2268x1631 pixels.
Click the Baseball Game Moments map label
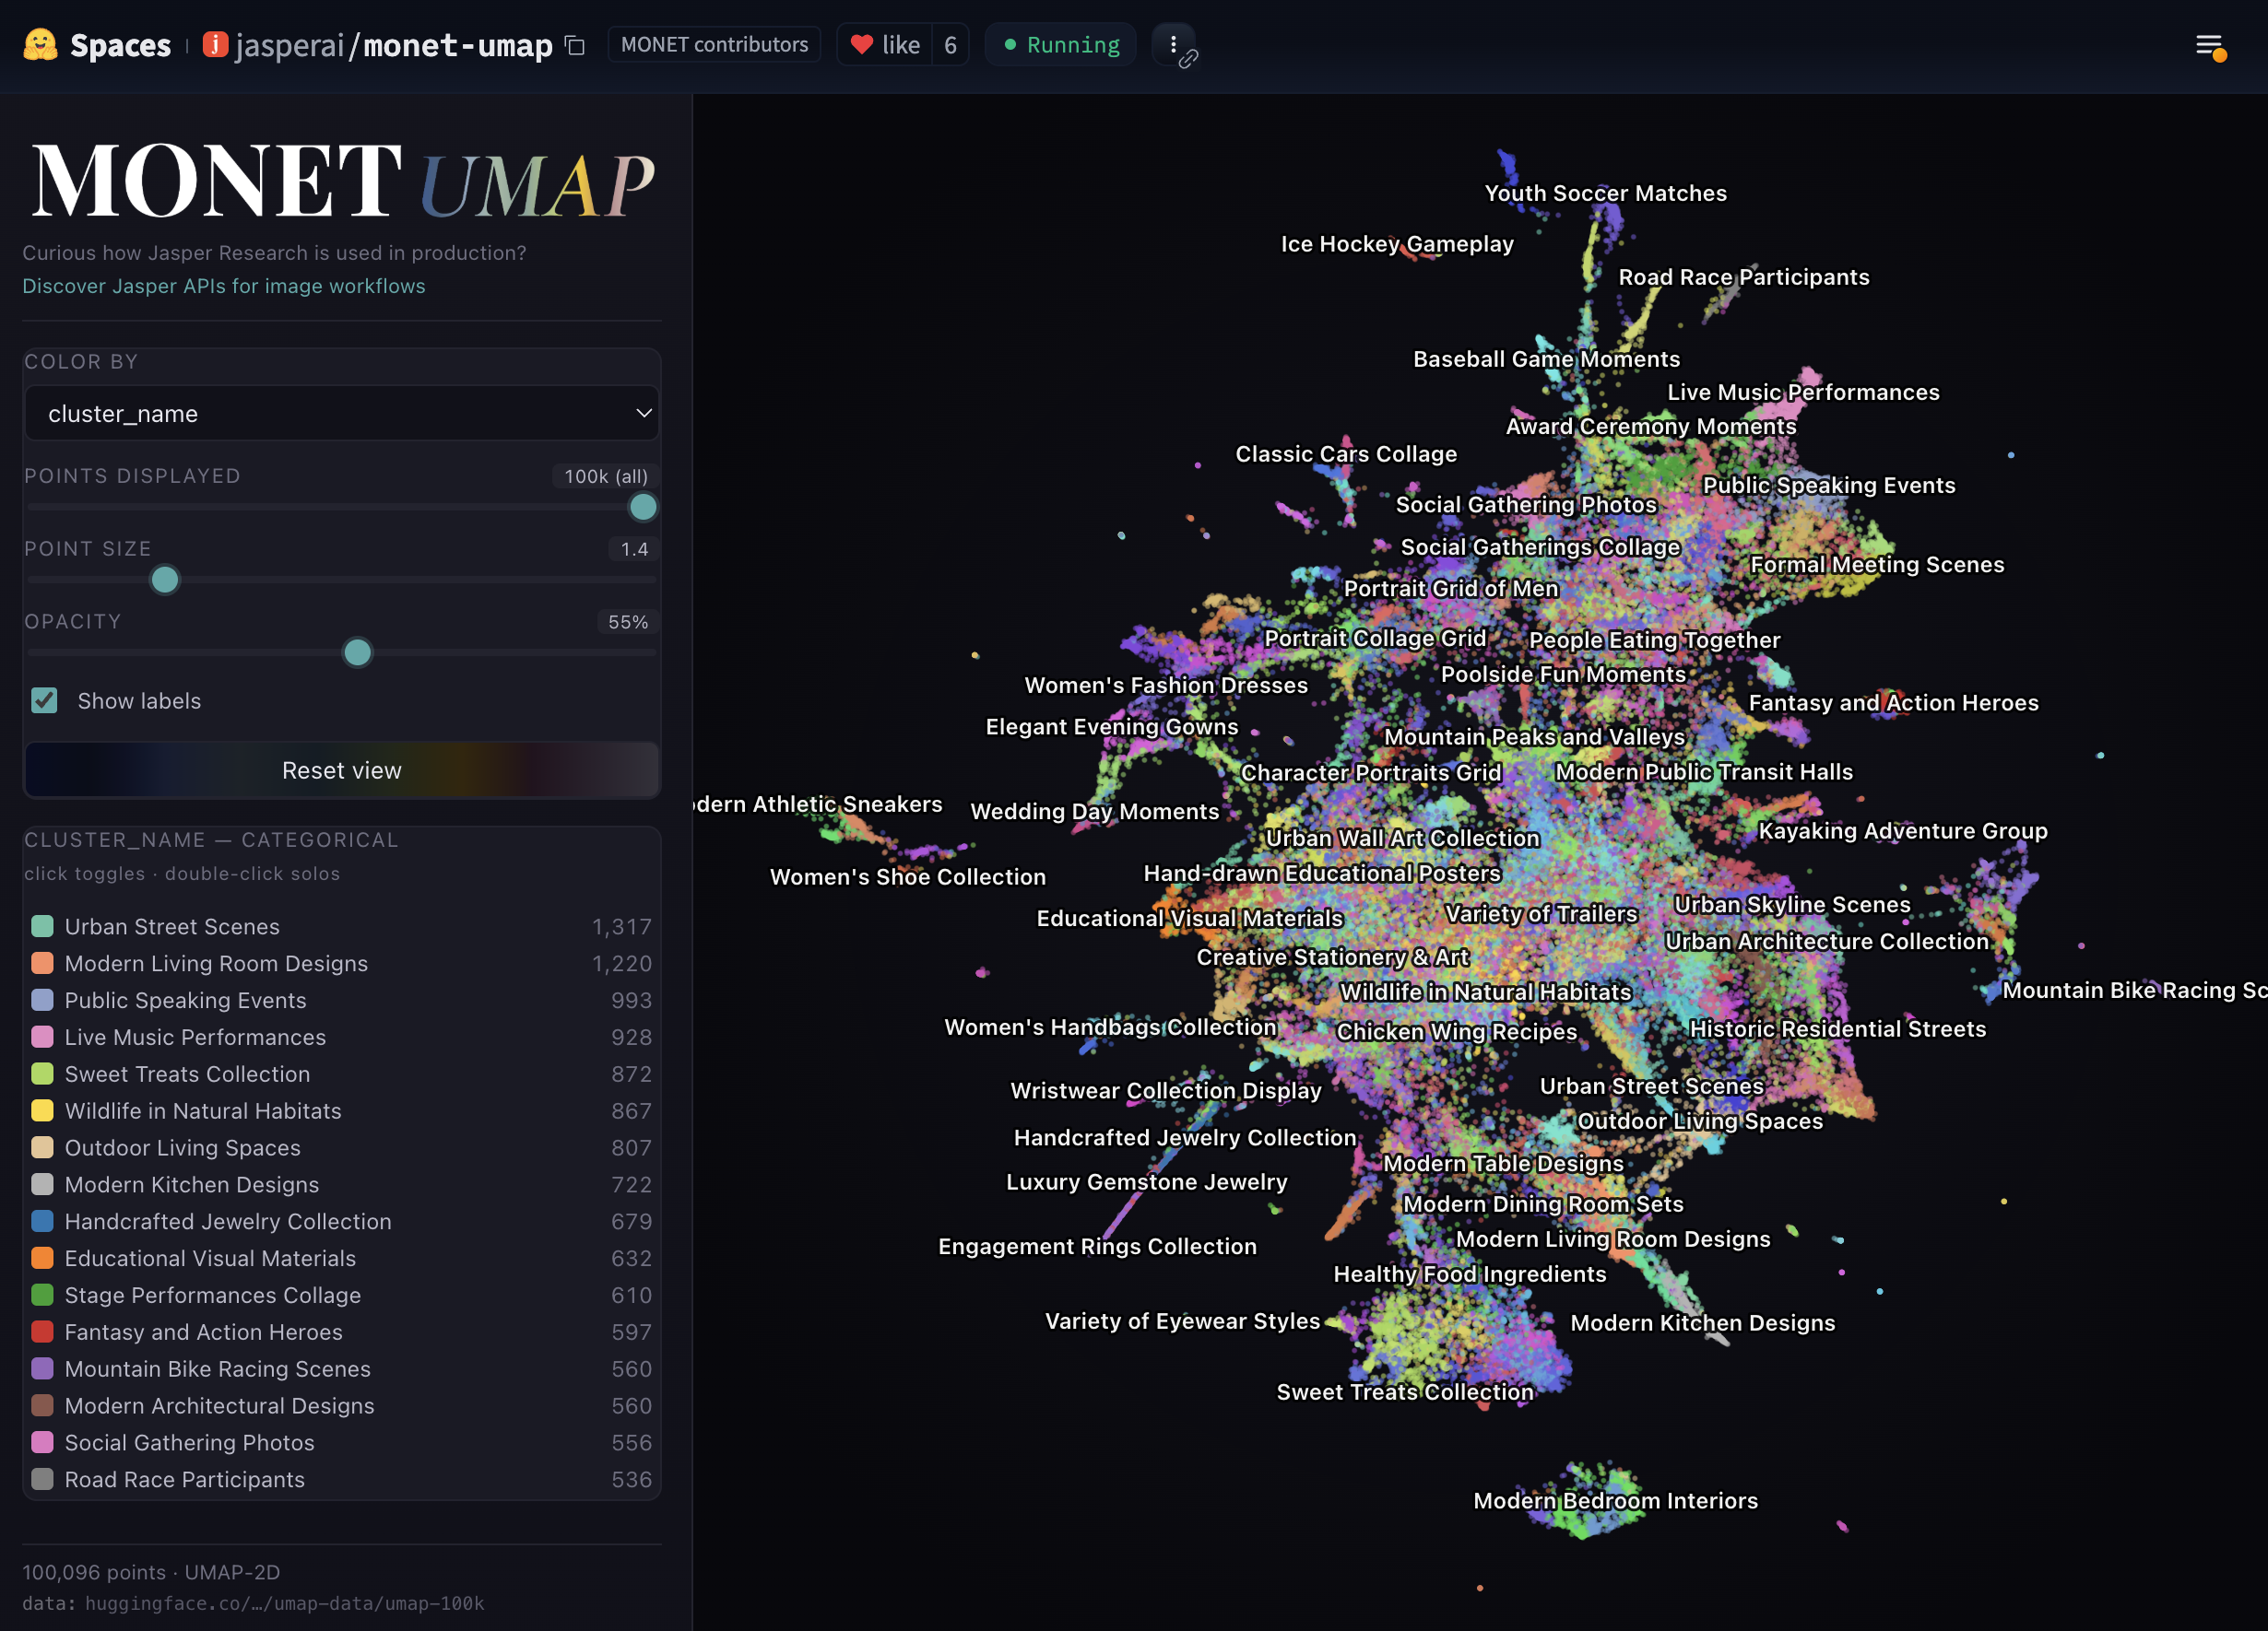click(1546, 358)
